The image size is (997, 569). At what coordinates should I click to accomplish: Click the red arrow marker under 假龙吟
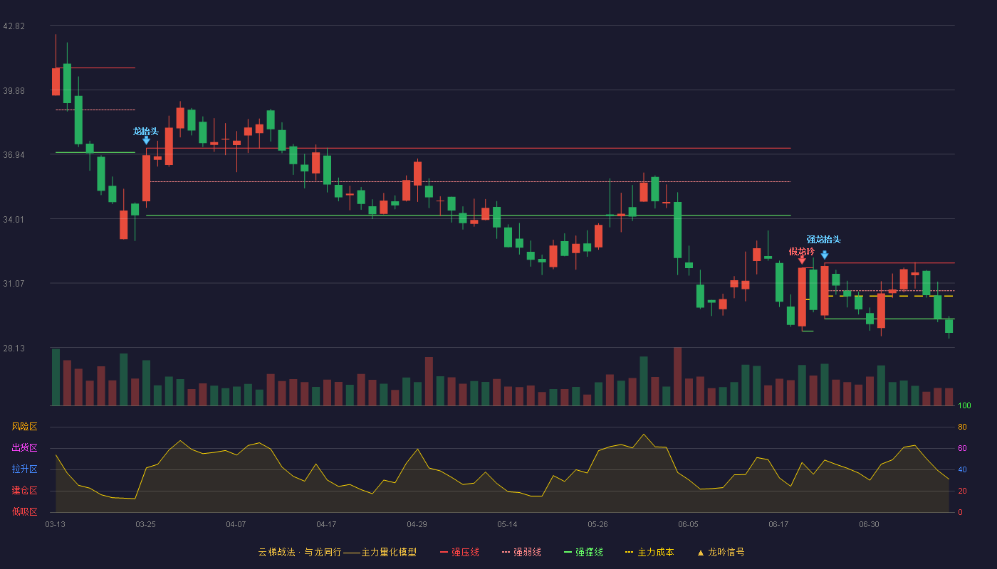802,260
